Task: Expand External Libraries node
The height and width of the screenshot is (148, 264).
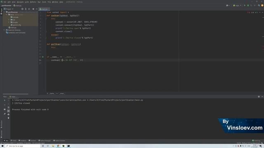Action: click(4, 30)
